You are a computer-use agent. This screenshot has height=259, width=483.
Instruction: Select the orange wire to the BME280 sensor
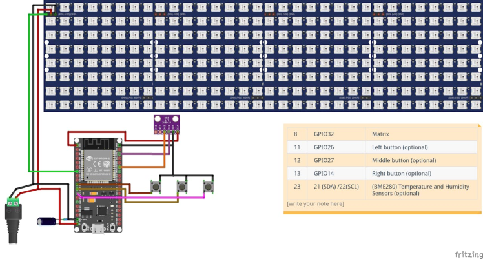(x=143, y=167)
